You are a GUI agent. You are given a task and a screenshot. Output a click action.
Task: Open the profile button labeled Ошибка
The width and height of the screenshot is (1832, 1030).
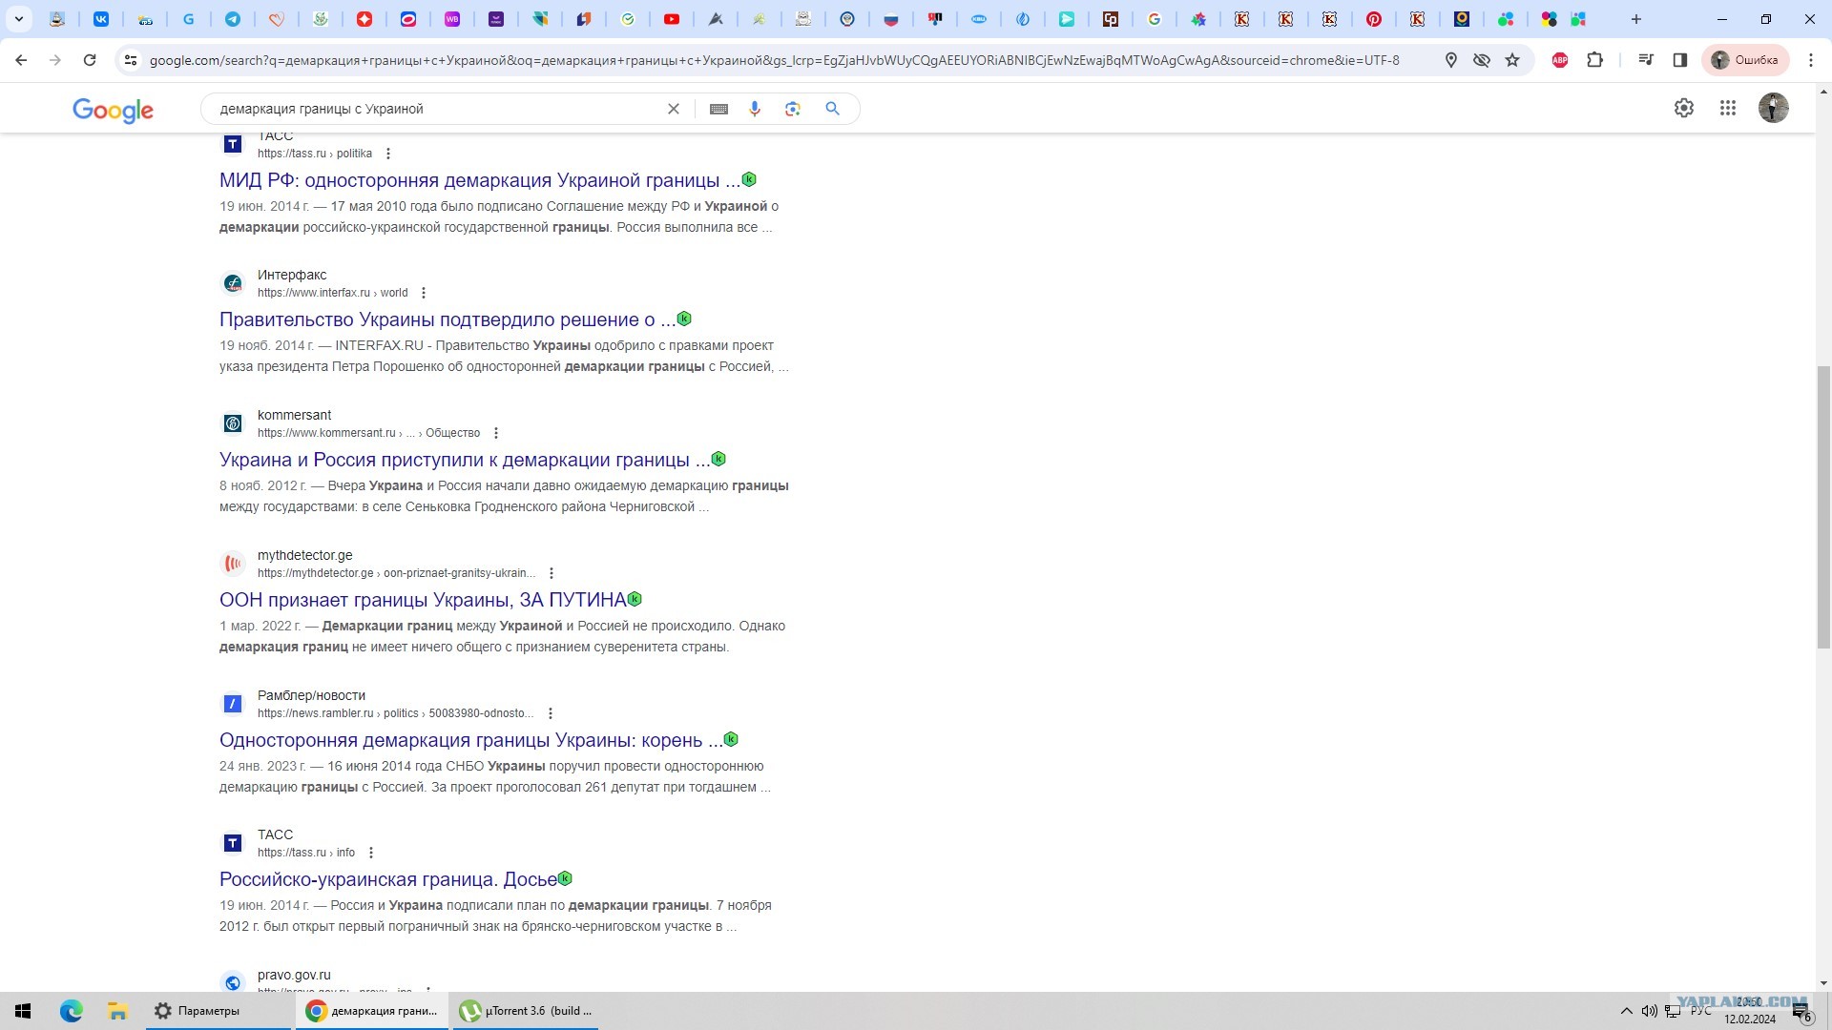tap(1745, 60)
